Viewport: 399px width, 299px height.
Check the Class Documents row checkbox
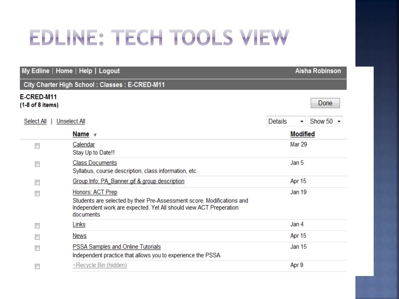(37, 164)
